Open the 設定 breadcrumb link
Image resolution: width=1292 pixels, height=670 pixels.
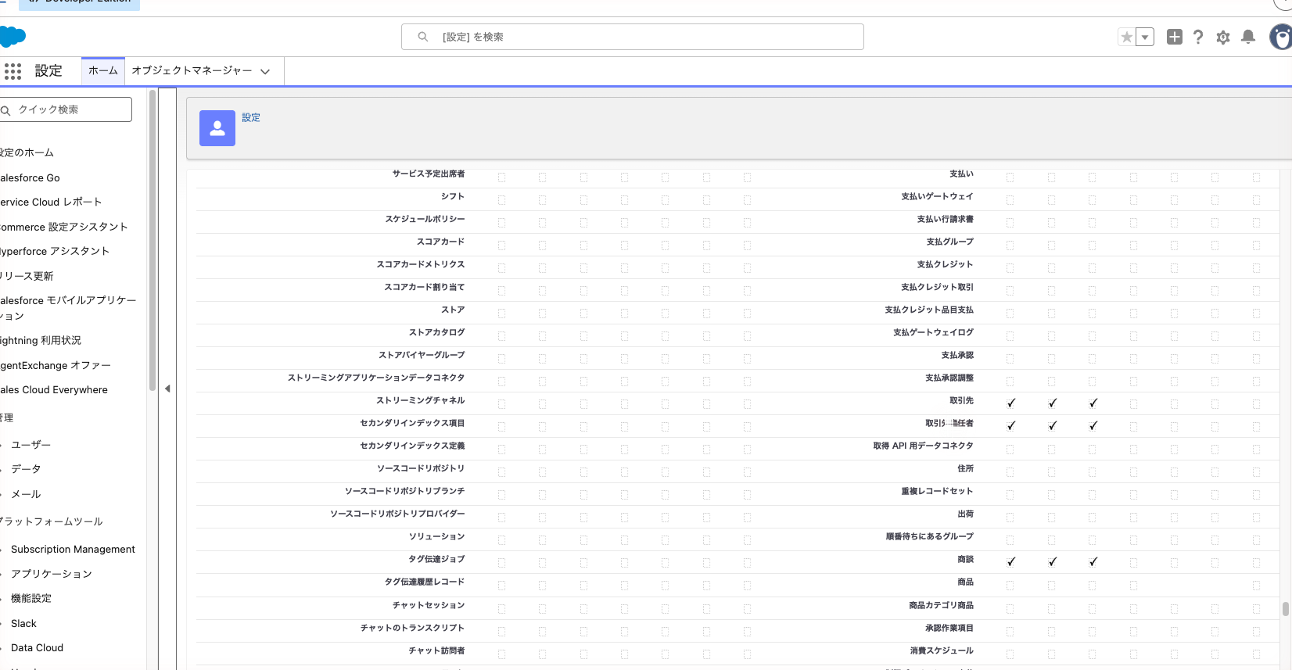click(251, 118)
